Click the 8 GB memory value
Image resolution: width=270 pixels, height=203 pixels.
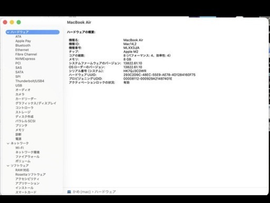[127, 60]
